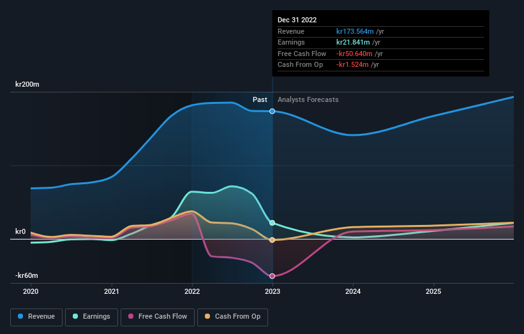Click the 2020 x-axis label
524x334 pixels.
pos(31,291)
